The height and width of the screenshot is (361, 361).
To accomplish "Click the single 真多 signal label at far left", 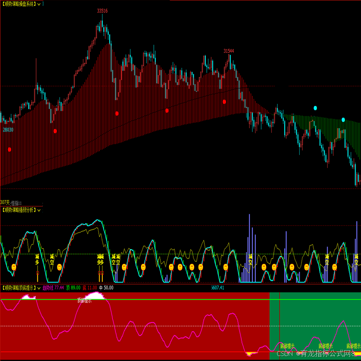I will (x=37, y=259).
